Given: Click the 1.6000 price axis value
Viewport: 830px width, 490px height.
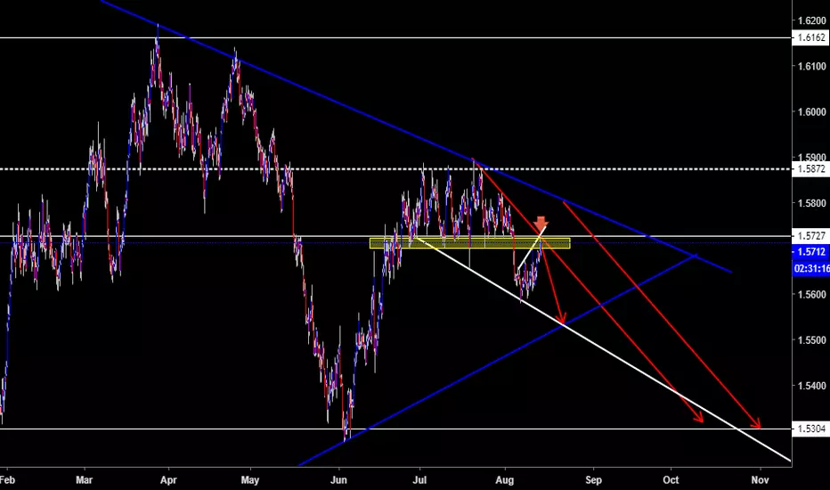Looking at the screenshot, I should [x=811, y=111].
